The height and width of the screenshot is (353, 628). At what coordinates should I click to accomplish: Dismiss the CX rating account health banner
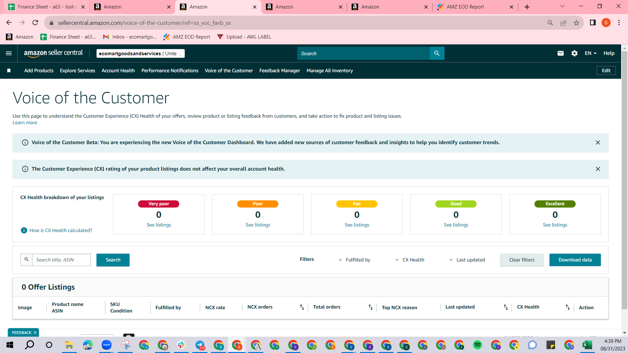pos(598,169)
